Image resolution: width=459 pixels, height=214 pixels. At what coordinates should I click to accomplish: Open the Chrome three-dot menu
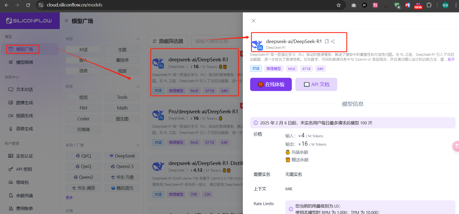456,5
